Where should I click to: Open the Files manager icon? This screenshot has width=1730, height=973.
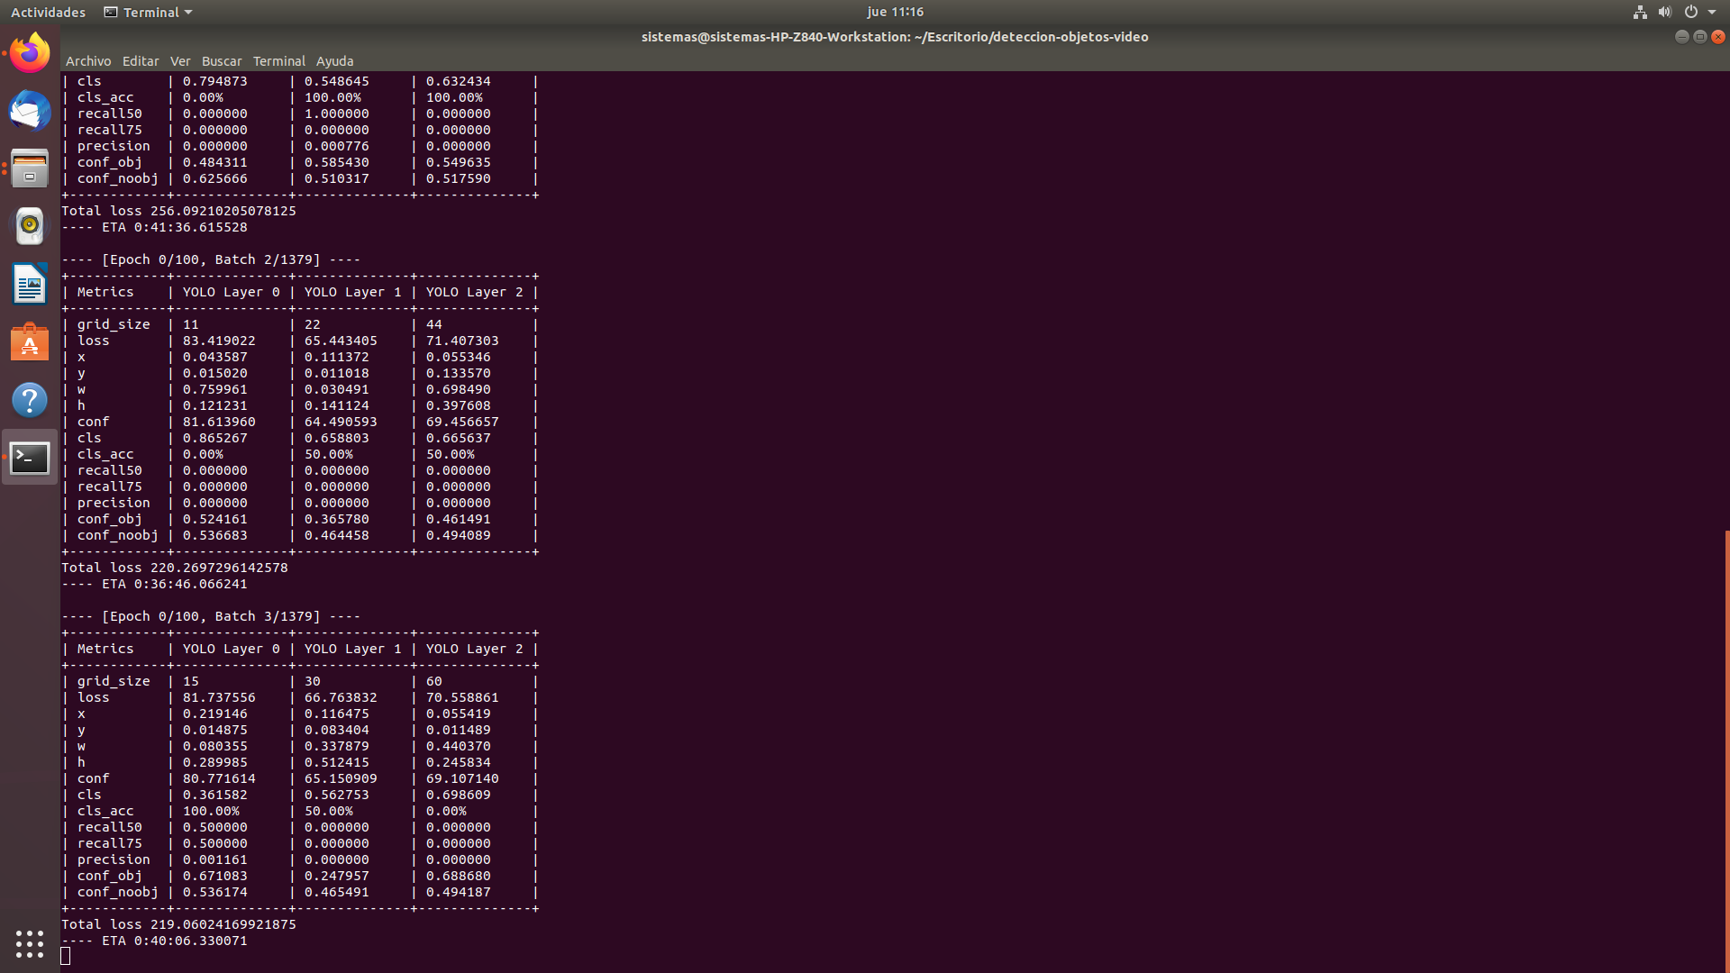(30, 168)
